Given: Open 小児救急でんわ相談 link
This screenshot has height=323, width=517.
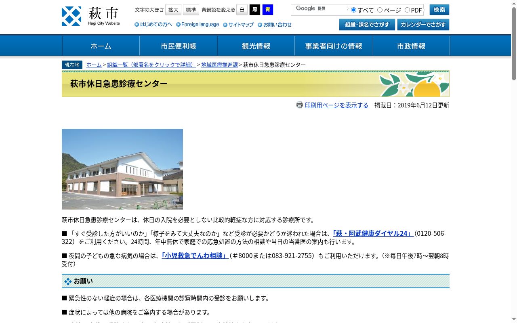Looking at the screenshot, I should tap(195, 256).
